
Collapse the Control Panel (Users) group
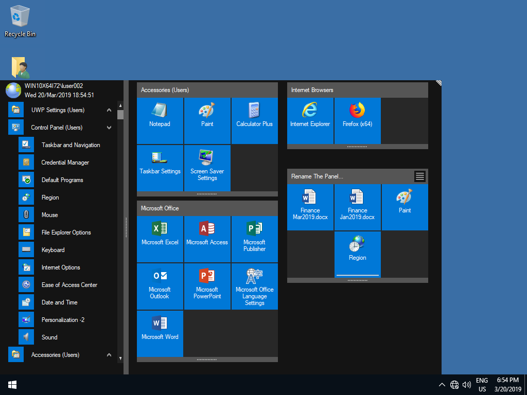tap(109, 128)
